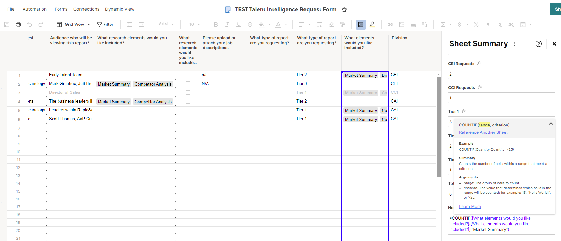This screenshot has width=561, height=241.
Task: Click the decrease decimal icon
Action: (499, 25)
